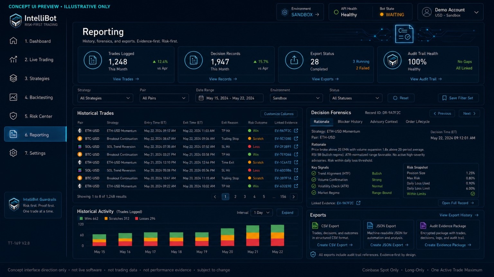Open external link icon for EV-7E9D44 row
The width and height of the screenshot is (494, 277).
point(296,154)
